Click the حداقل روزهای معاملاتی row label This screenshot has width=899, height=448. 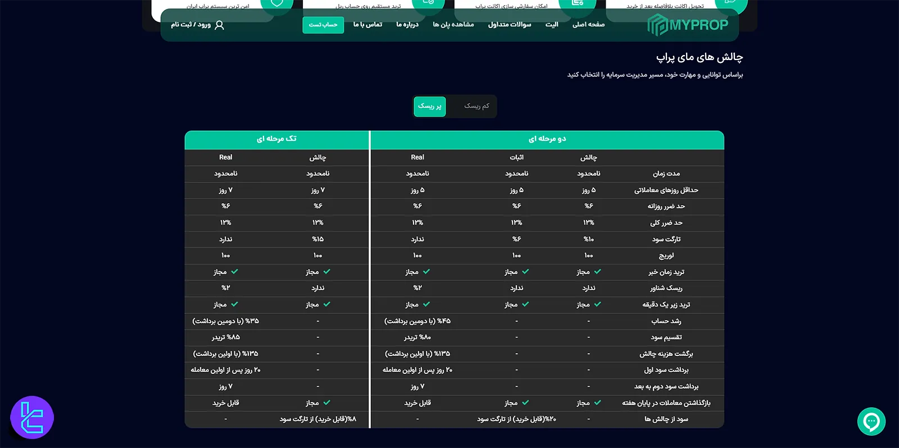click(666, 190)
